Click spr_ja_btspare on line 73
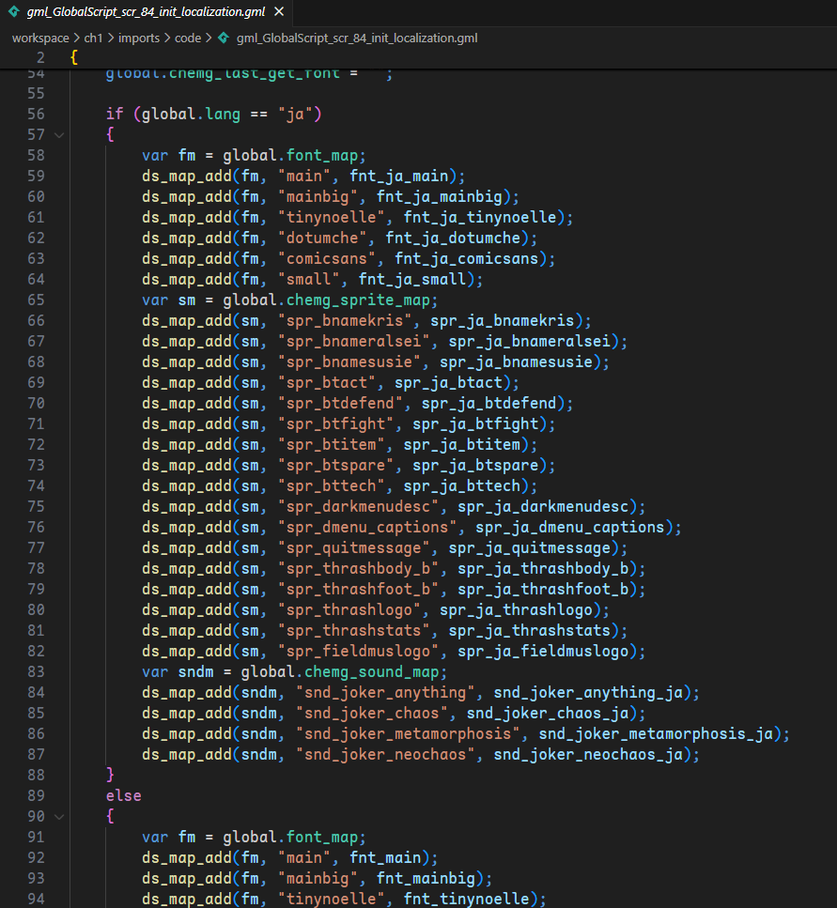Viewport: 837px width, 908px height. pos(475,466)
